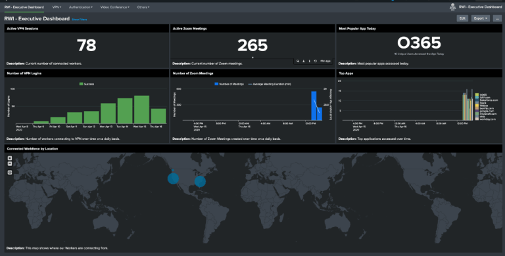Click the Number of VPN Logins panel title
The image size is (505, 256).
pos(24,74)
